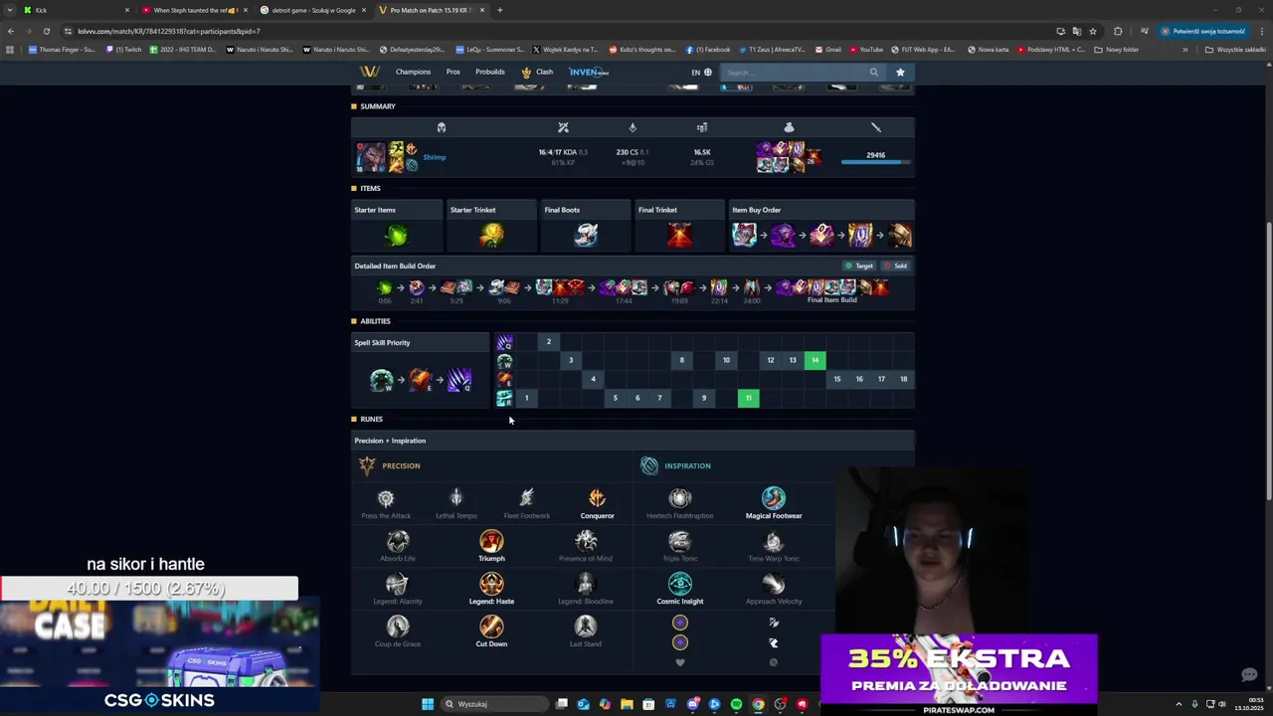
Task: Pick the Triple Tonic rune icon
Action: (x=680, y=541)
